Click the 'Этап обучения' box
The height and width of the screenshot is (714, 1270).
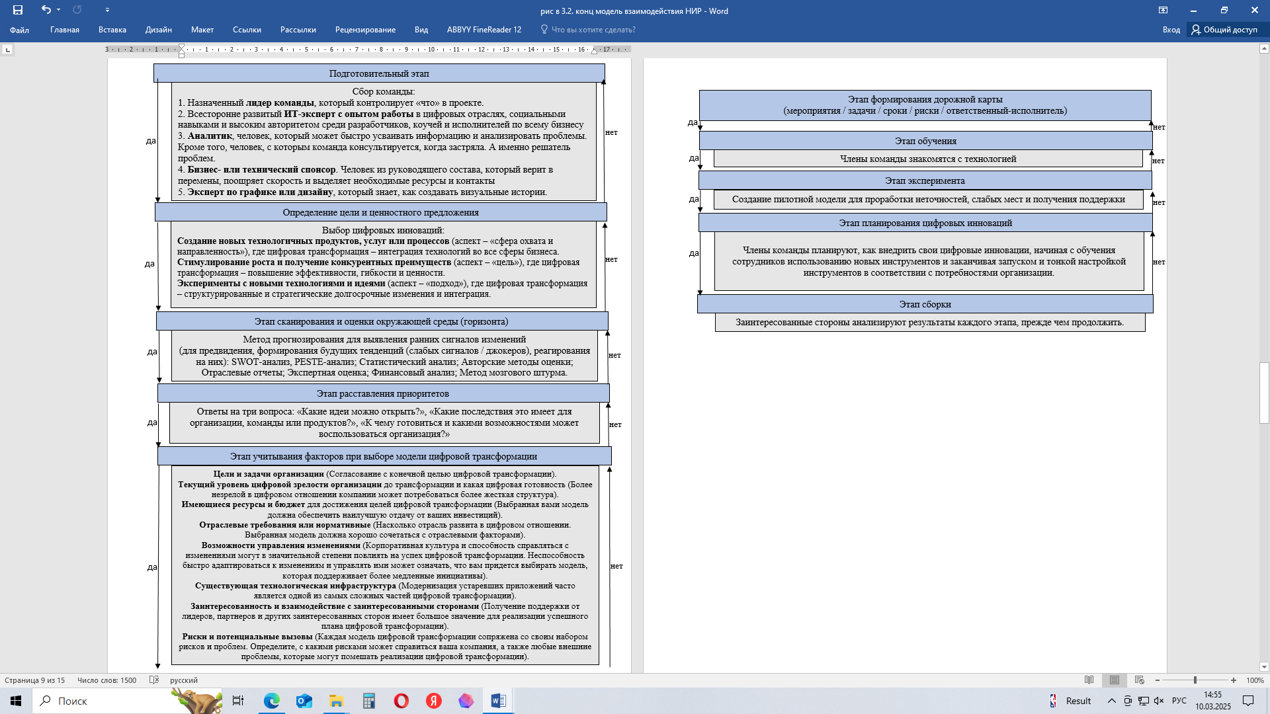925,141
